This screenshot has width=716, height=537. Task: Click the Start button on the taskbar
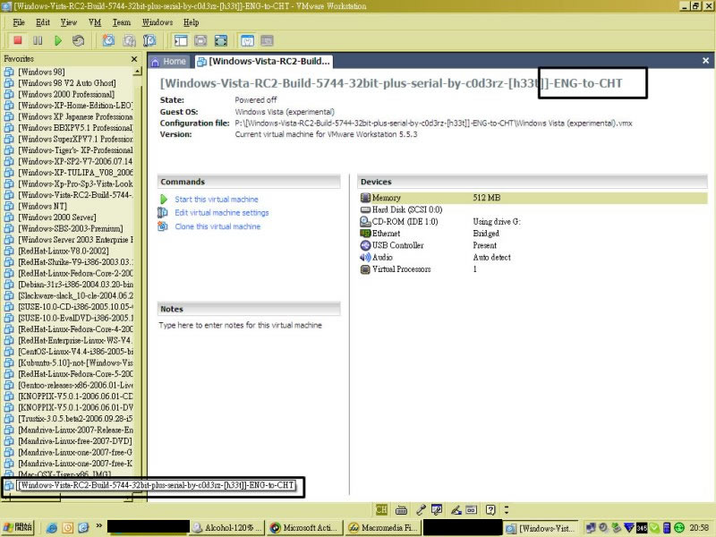click(x=18, y=528)
